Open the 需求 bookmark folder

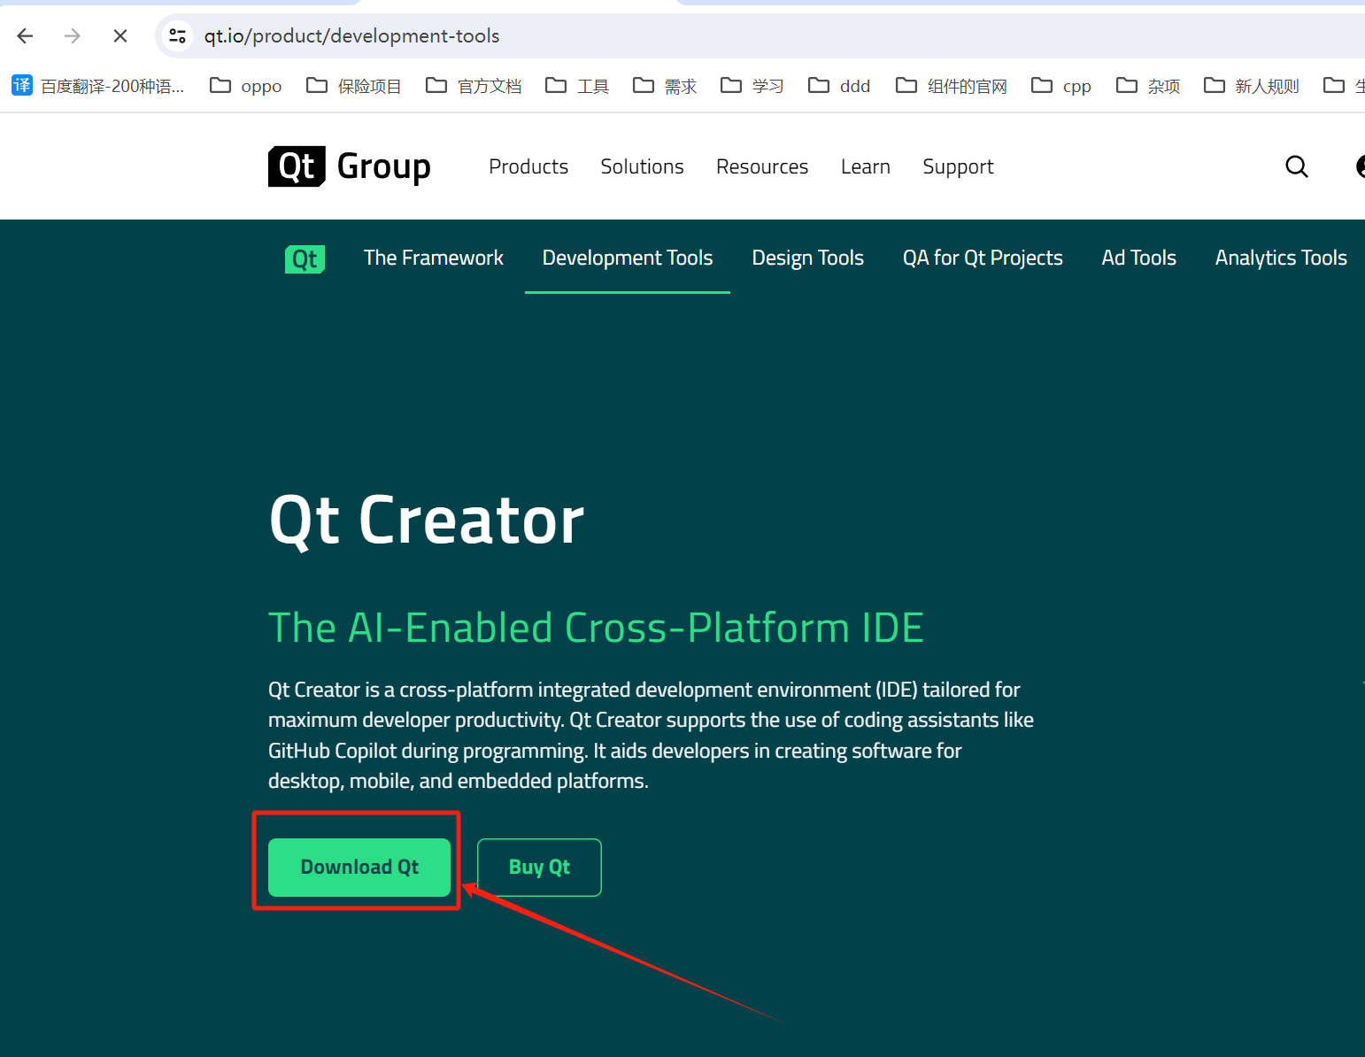point(664,86)
